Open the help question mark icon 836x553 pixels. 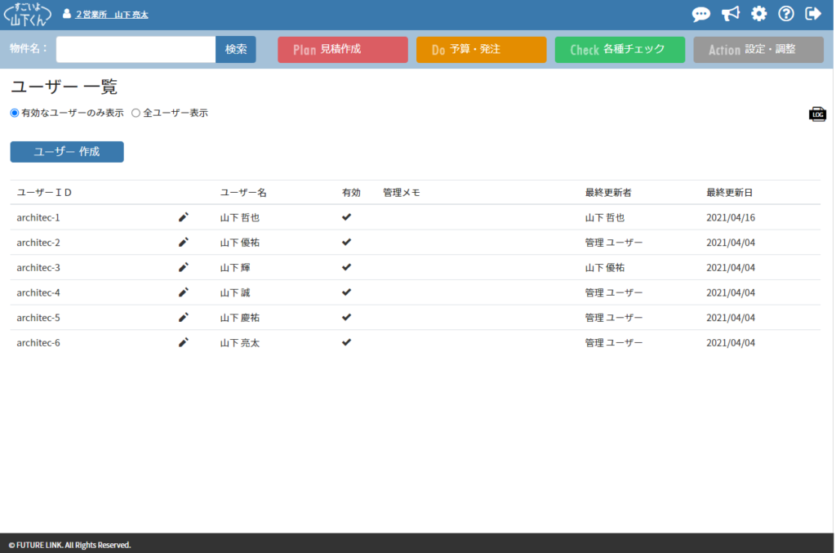coord(786,14)
